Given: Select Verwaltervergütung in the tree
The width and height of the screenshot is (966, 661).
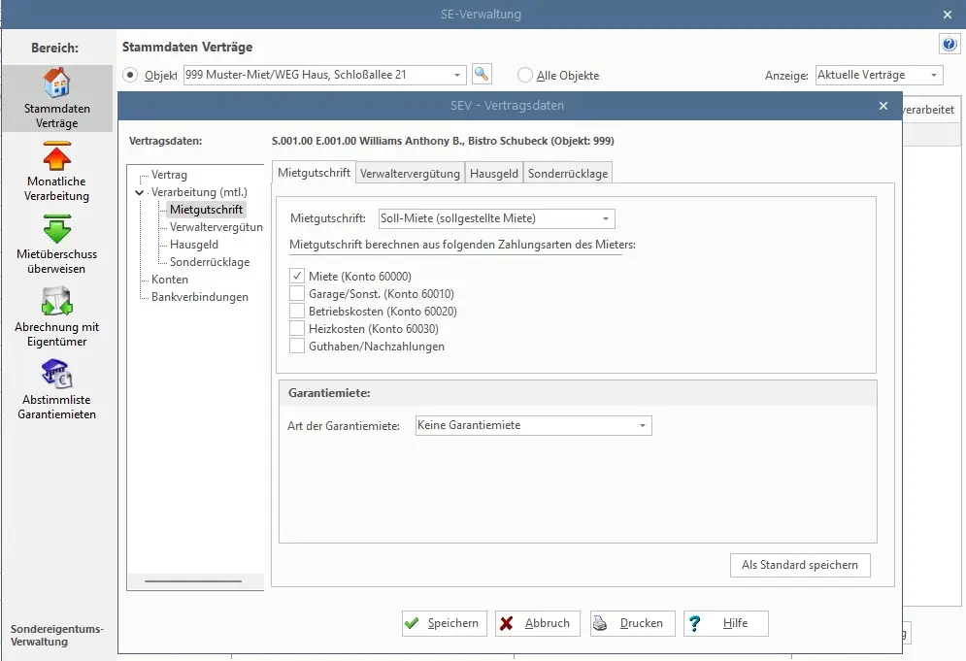Looking at the screenshot, I should pyautogui.click(x=217, y=227).
